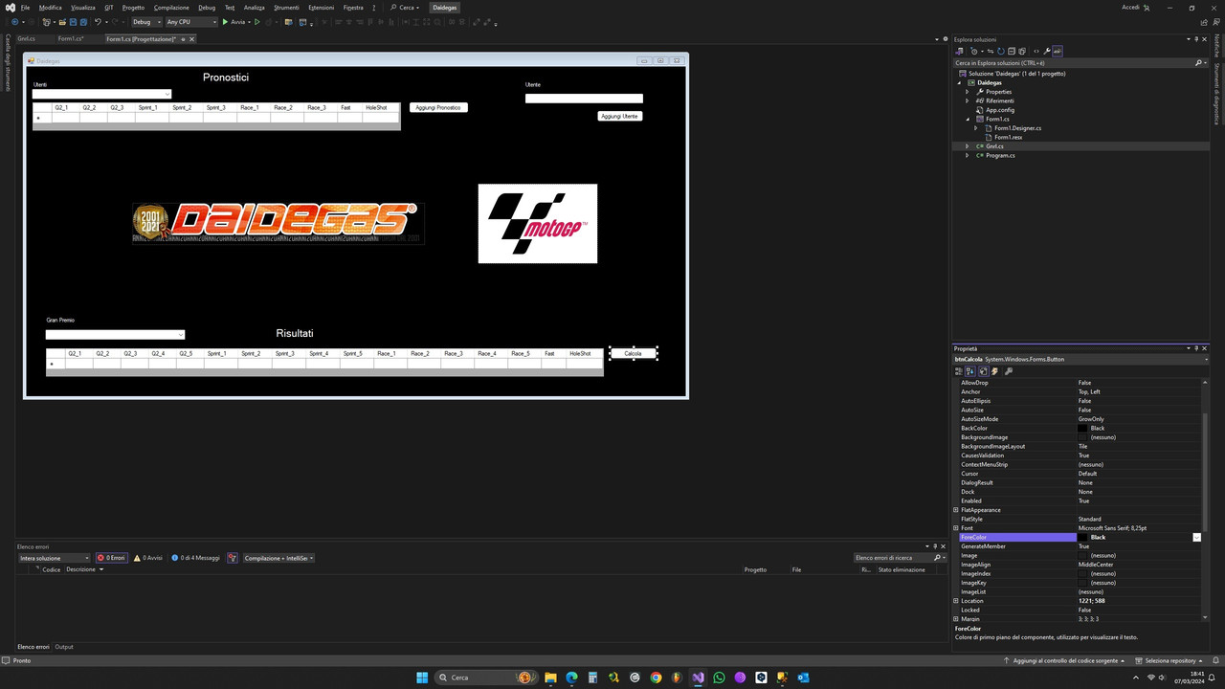Select the Calcola button on the form
Image resolution: width=1225 pixels, height=689 pixels.
click(x=633, y=353)
